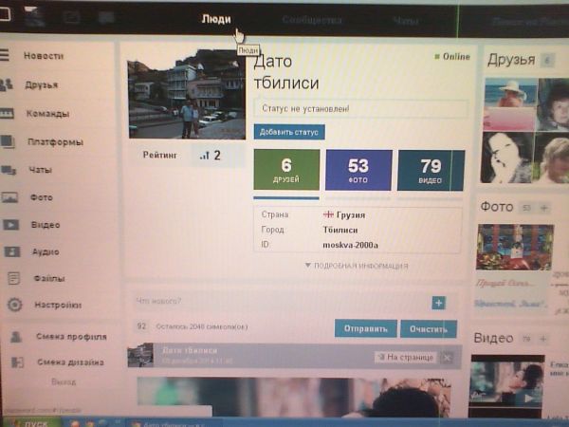The width and height of the screenshot is (569, 427).
Task: Click the Друзья people icon in sidebar
Action: [x=7, y=85]
